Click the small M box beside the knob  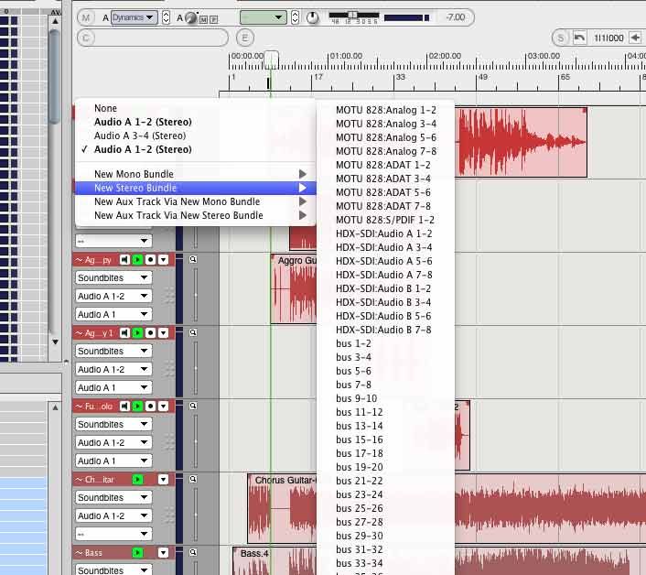coord(203,19)
